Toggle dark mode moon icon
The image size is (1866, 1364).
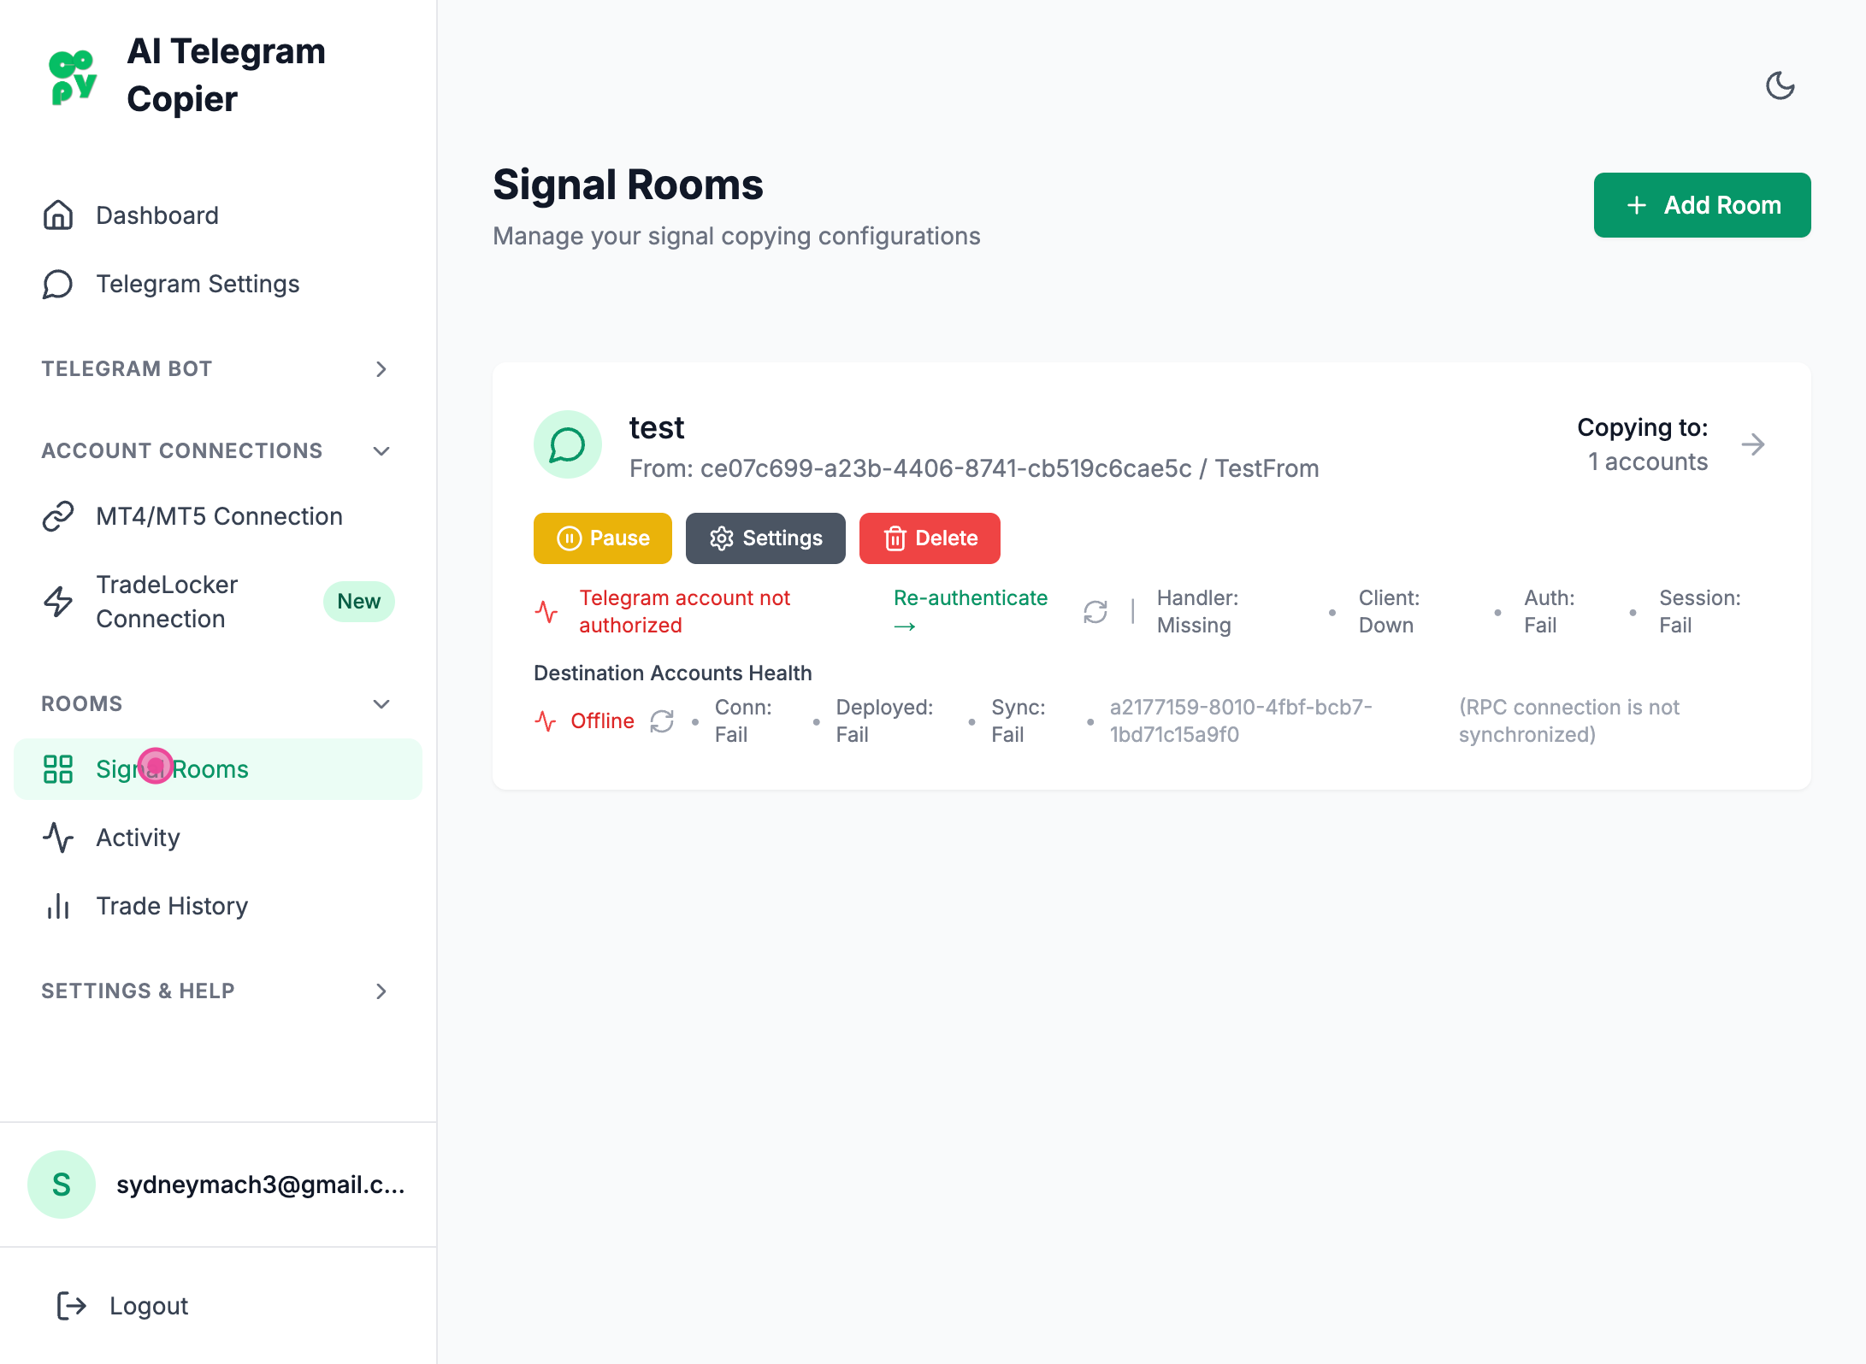coord(1780,85)
